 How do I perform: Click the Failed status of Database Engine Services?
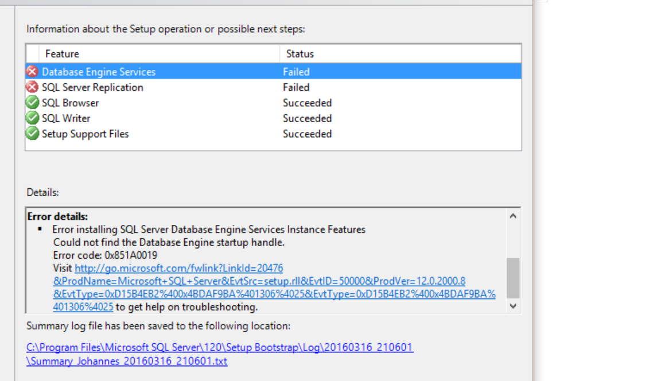[296, 72]
